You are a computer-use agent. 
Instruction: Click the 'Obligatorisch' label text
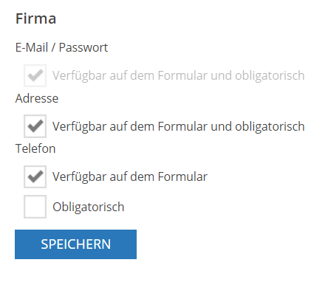[x=89, y=207]
